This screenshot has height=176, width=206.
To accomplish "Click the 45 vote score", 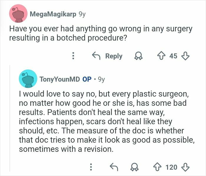I will (x=173, y=56).
